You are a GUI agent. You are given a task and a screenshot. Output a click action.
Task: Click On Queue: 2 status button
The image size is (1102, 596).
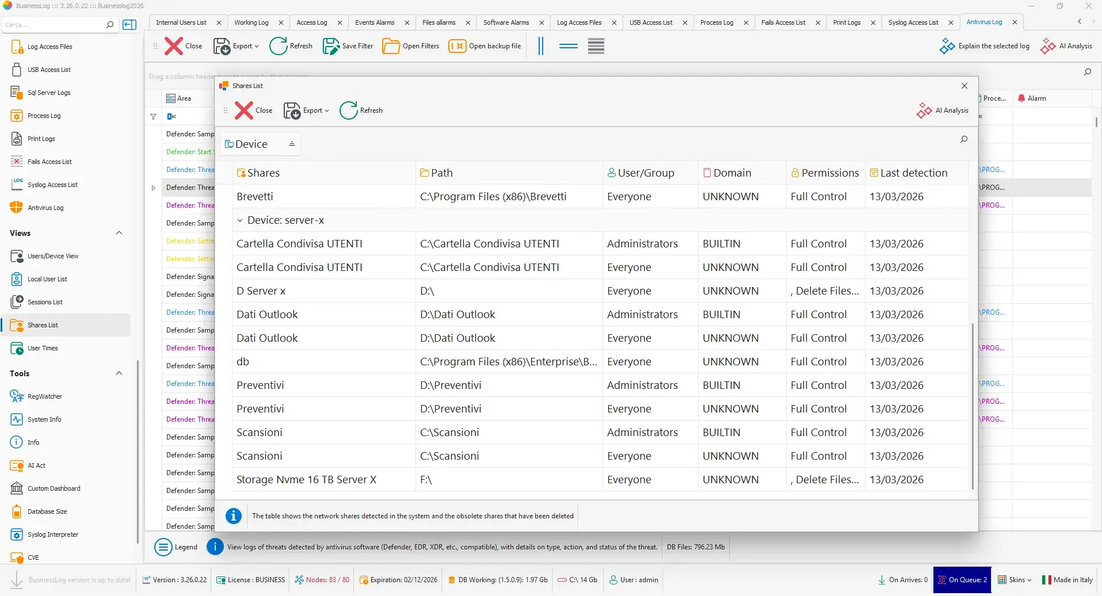(x=962, y=580)
